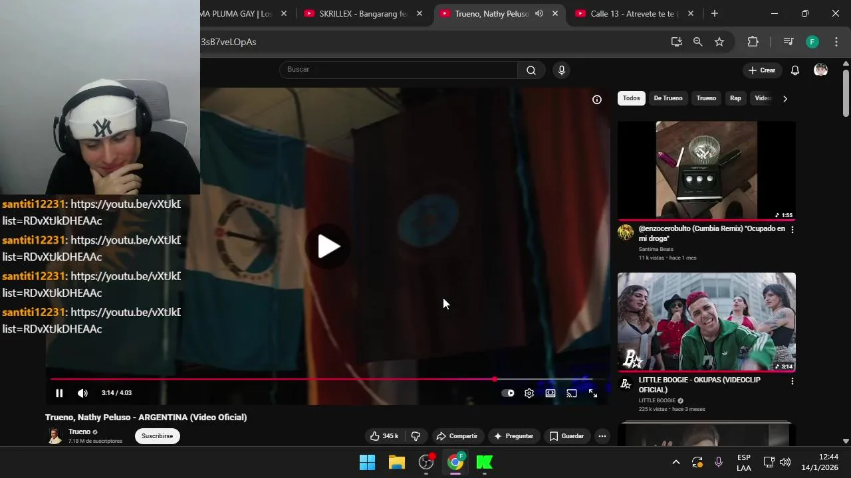Switch to Calle 13 - Atrevete te te tab
This screenshot has height=478, width=851.
[x=634, y=13]
